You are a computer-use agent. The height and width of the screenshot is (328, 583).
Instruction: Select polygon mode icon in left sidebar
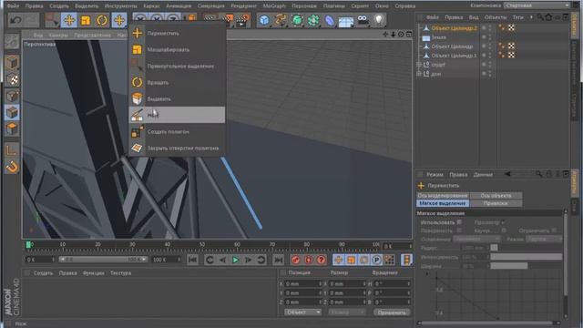click(x=12, y=128)
